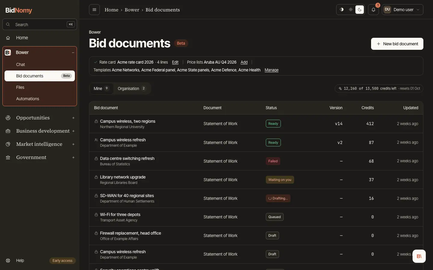The height and width of the screenshot is (270, 433).
Task: Open the notifications bell
Action: point(373,10)
